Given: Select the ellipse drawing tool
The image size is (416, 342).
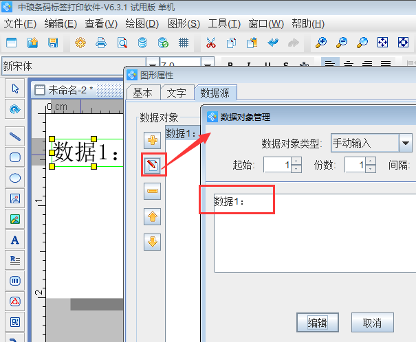Looking at the screenshot, I should pyautogui.click(x=15, y=177).
